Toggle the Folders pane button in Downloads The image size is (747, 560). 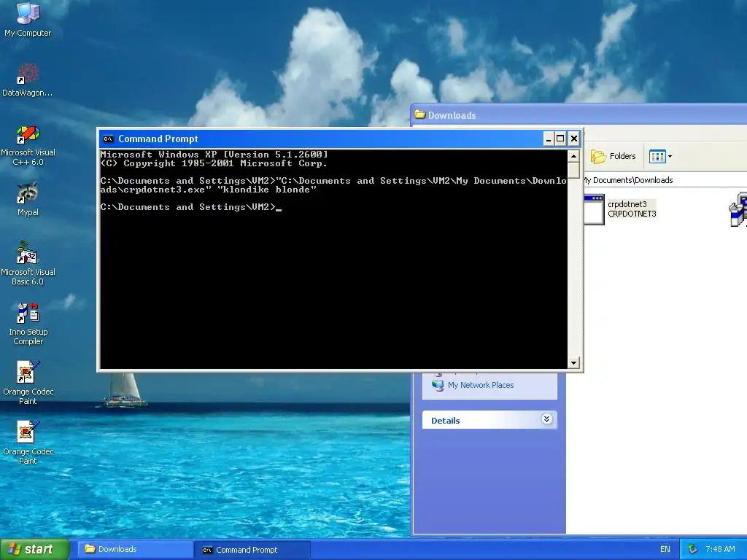coord(613,156)
